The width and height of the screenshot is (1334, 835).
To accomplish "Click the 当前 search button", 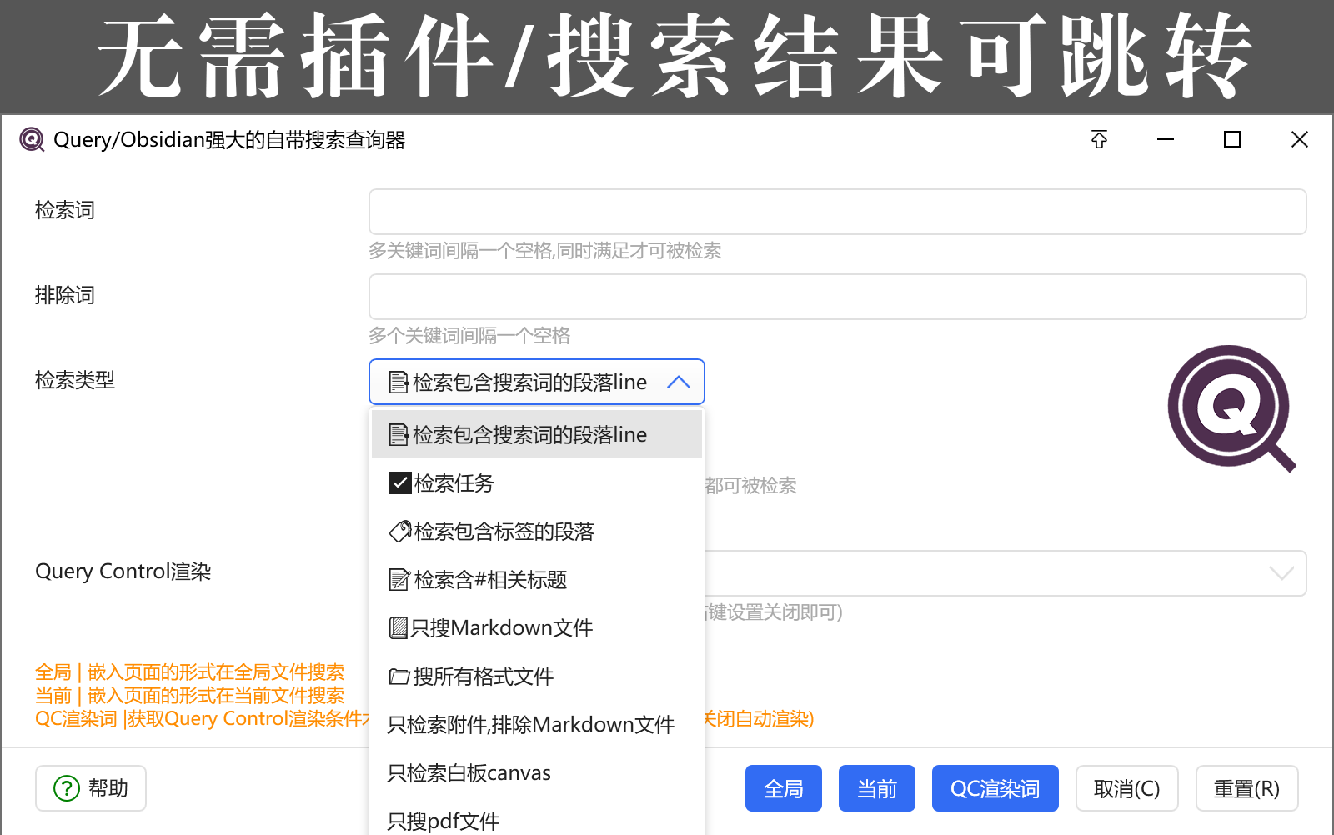I will [877, 788].
